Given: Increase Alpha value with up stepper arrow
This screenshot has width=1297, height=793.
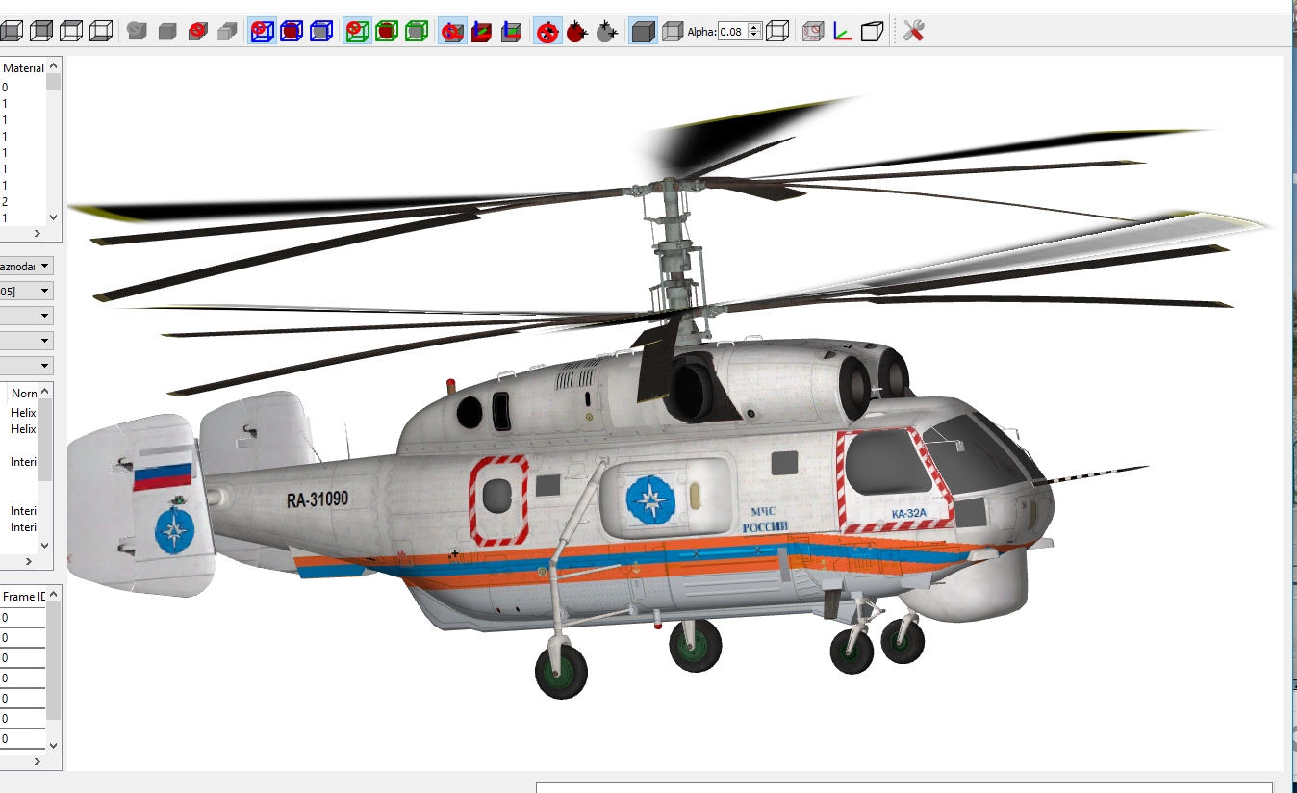Looking at the screenshot, I should point(754,27).
